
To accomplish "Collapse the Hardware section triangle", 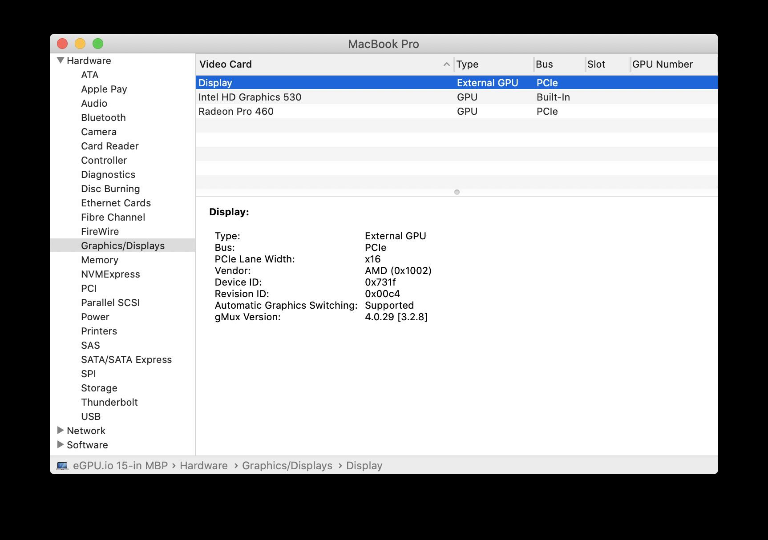I will click(61, 60).
